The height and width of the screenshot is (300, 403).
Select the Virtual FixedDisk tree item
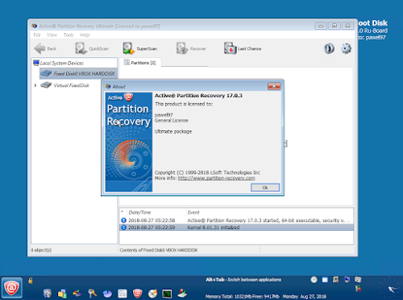[65, 85]
